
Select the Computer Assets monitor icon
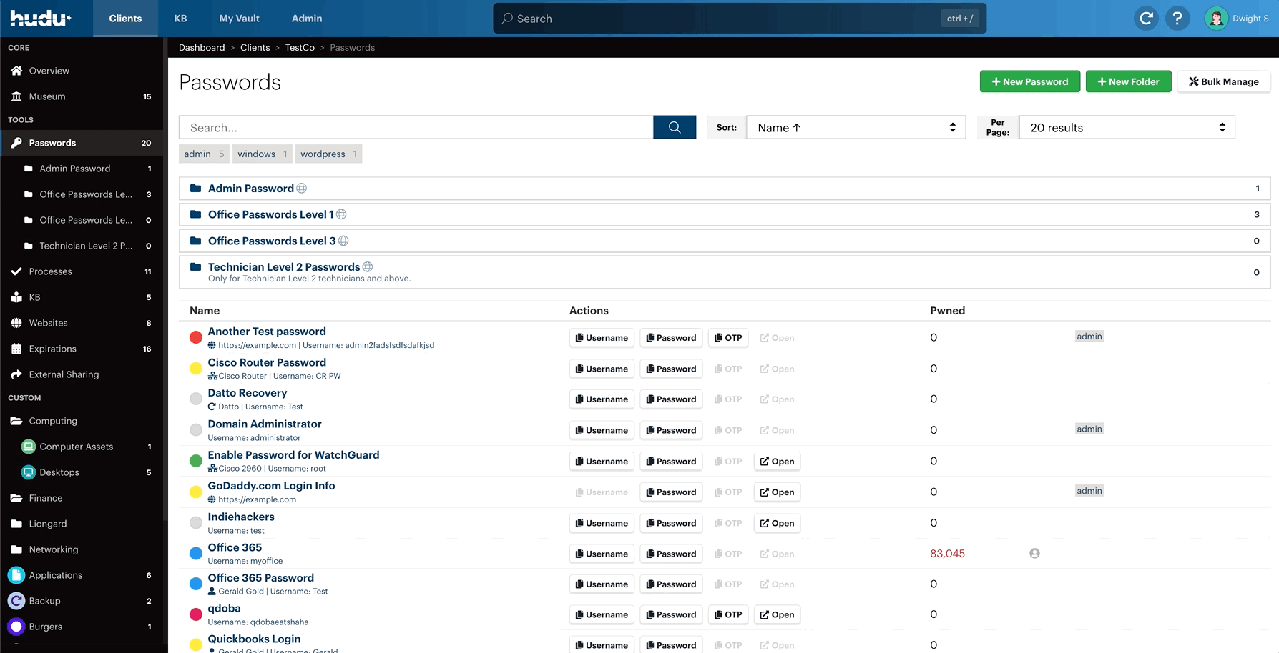28,447
